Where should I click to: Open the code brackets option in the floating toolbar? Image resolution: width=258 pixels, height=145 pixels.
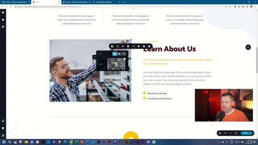pyautogui.click(x=133, y=46)
